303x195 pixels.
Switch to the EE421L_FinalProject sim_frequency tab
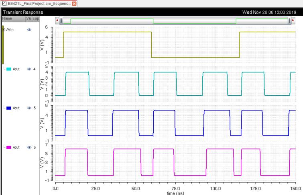tap(39, 3)
